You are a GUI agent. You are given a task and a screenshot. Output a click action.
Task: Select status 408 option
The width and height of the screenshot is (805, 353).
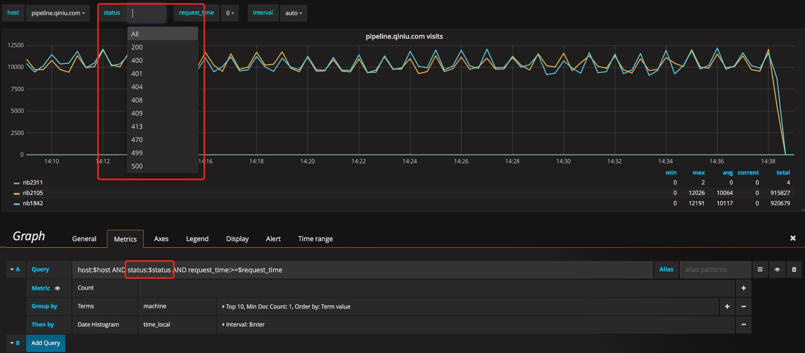tap(163, 100)
